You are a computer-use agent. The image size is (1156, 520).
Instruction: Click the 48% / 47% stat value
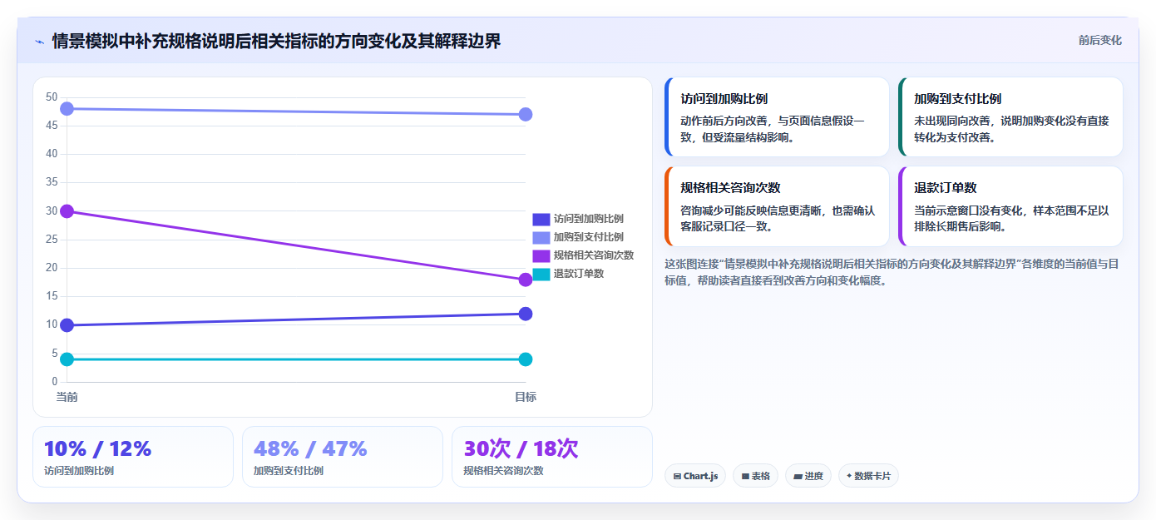[x=310, y=448]
